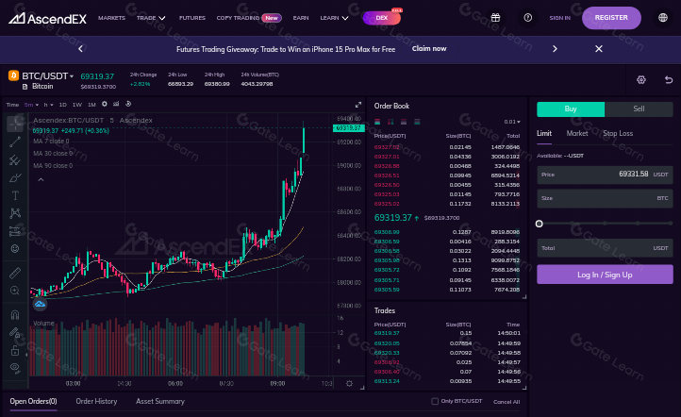Viewport: 681px width, 417px height.
Task: Click the Bitcoin info document icon
Action: pyautogui.click(x=25, y=87)
